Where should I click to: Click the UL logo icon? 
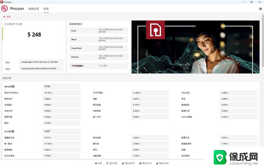[5, 9]
